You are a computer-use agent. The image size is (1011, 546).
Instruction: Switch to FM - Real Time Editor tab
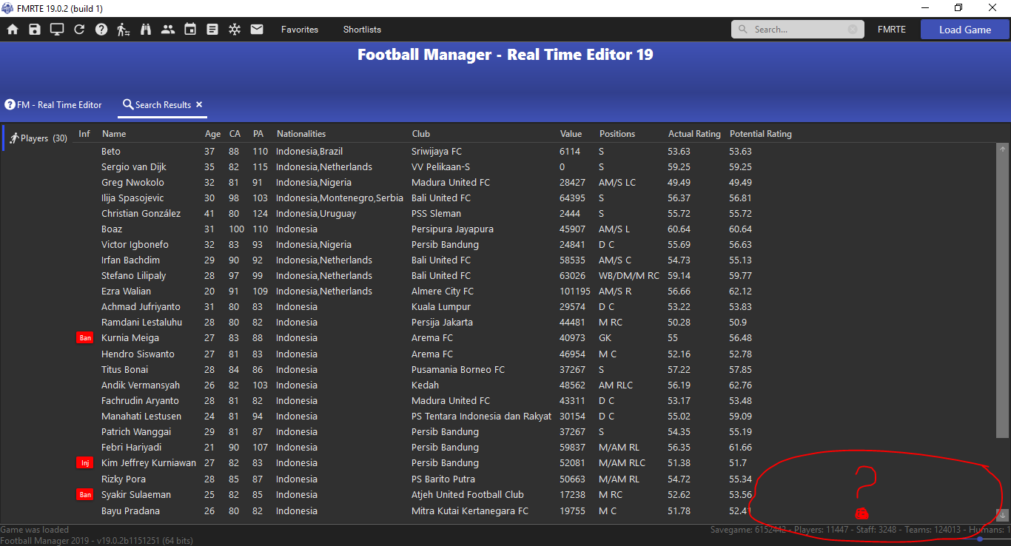point(53,105)
